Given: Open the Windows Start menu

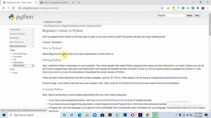Looking at the screenshot, I should click(4, 115).
